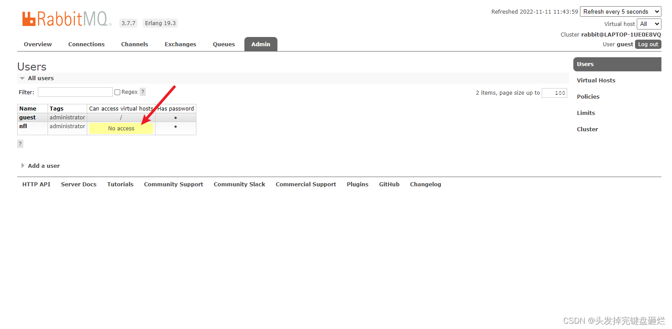Open the HTTP API link
Screen dimensions: 672x329
[x=36, y=184]
